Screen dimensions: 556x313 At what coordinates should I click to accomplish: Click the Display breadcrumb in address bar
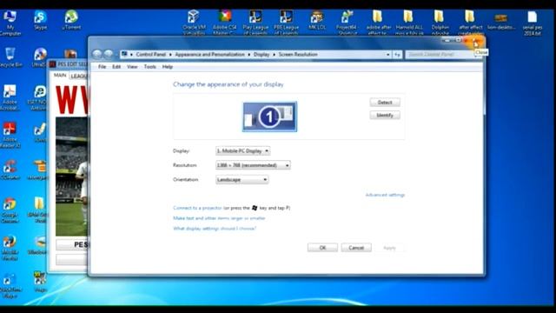[261, 55]
